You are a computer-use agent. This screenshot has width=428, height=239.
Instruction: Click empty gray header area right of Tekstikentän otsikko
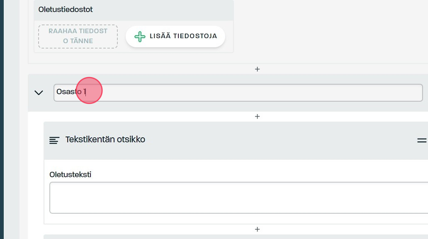(282, 140)
